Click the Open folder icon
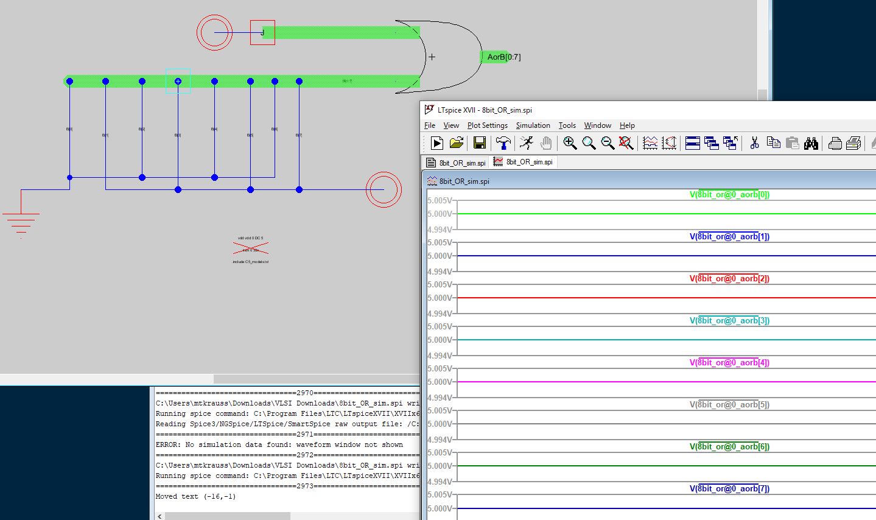The width and height of the screenshot is (876, 520). click(456, 142)
